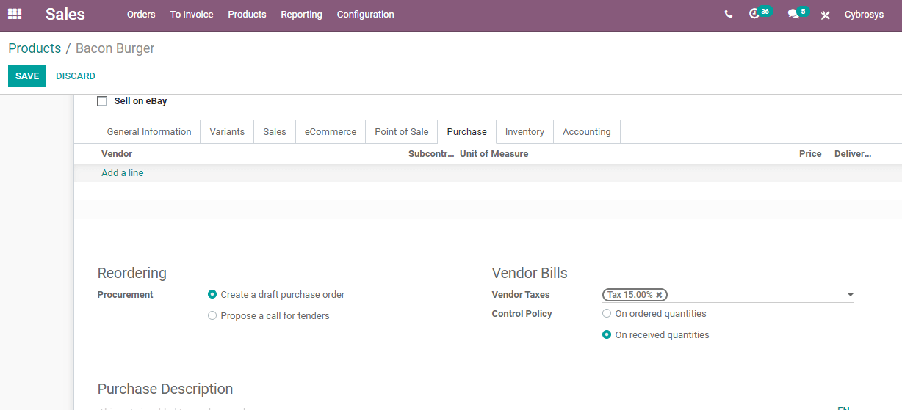This screenshot has width=902, height=410.
Task: Expand the Vendor Taxes dropdown arrow
Action: point(850,295)
